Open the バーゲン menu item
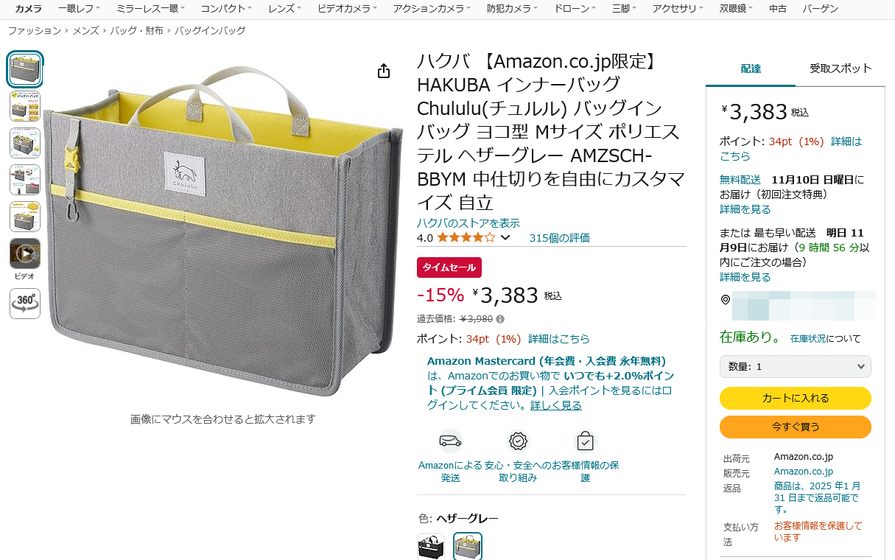895x560 pixels. pos(821,9)
